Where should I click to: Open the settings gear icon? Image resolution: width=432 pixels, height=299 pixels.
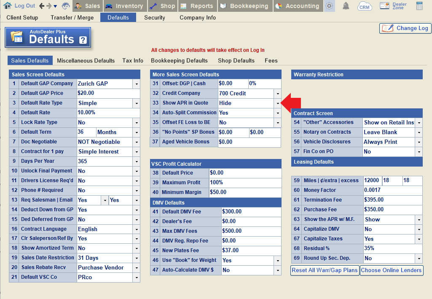coord(329,6)
